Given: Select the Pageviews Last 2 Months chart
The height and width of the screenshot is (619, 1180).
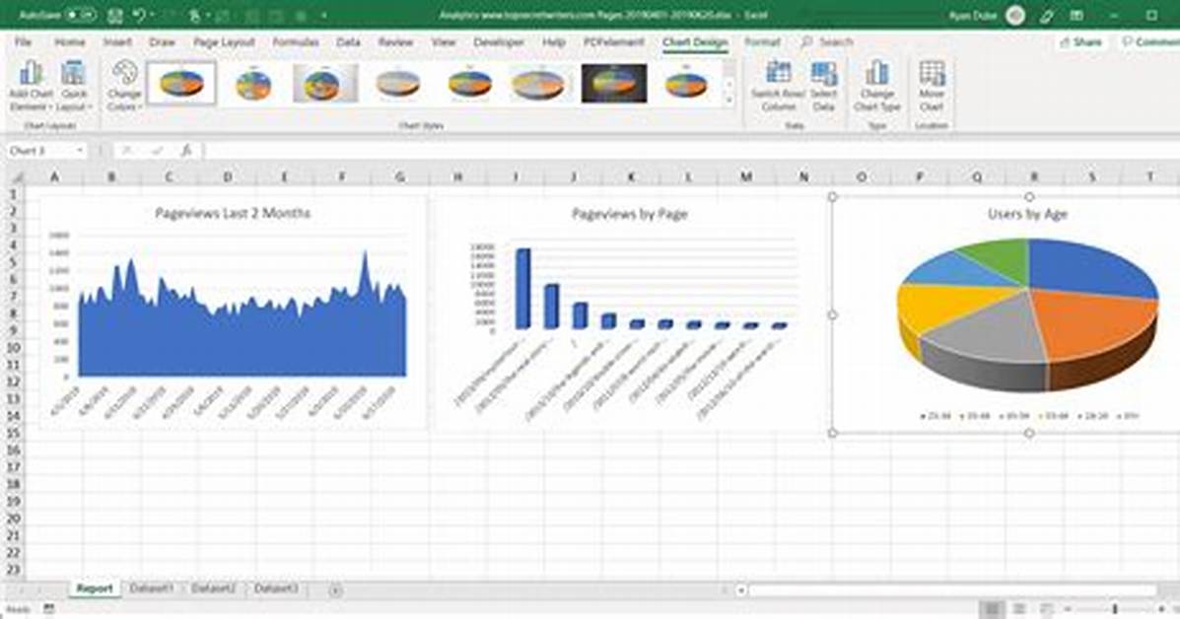Looking at the screenshot, I should point(233,312).
